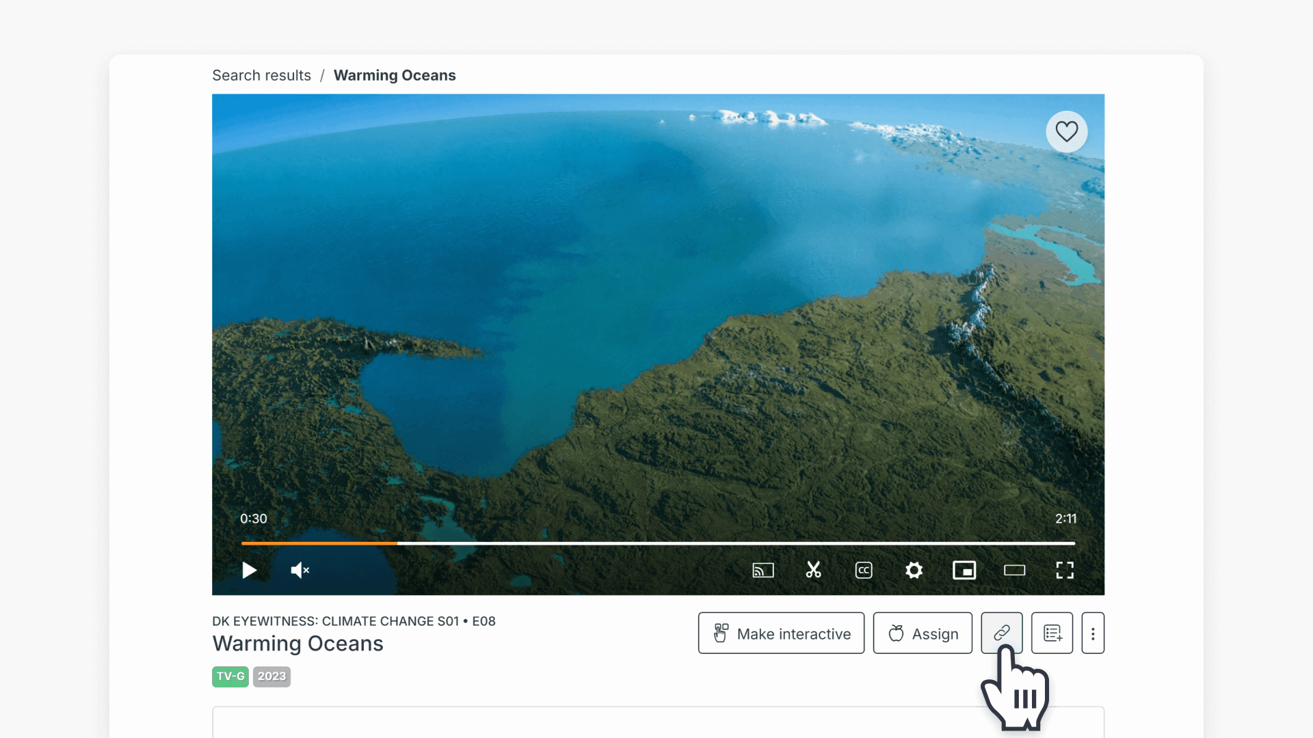Click the Make interactive button
Viewport: 1313px width, 738px height.
click(781, 633)
